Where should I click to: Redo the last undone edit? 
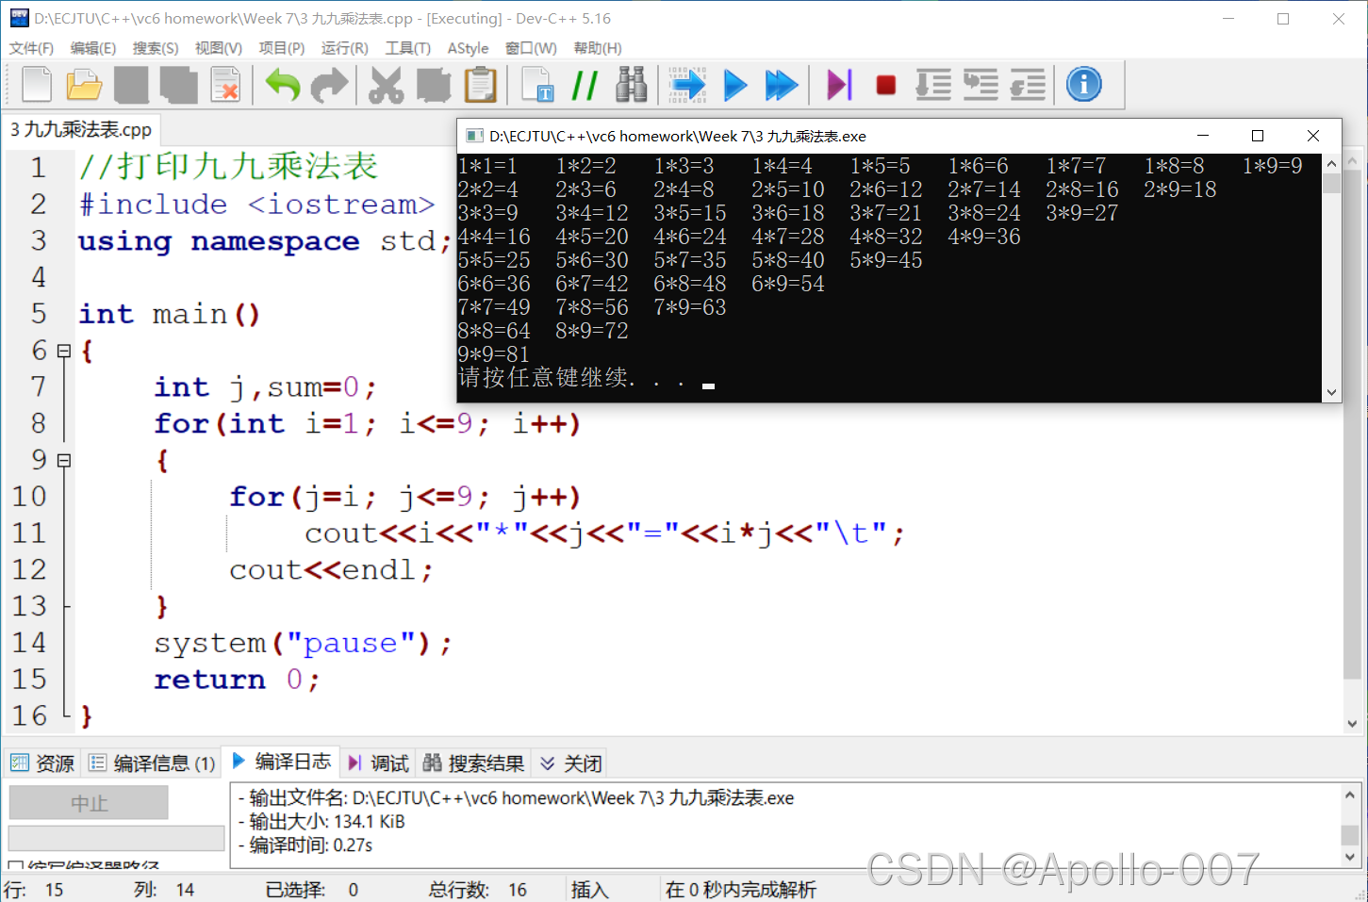point(329,85)
